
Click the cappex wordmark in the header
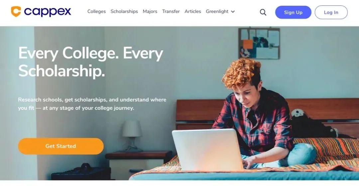48,12
